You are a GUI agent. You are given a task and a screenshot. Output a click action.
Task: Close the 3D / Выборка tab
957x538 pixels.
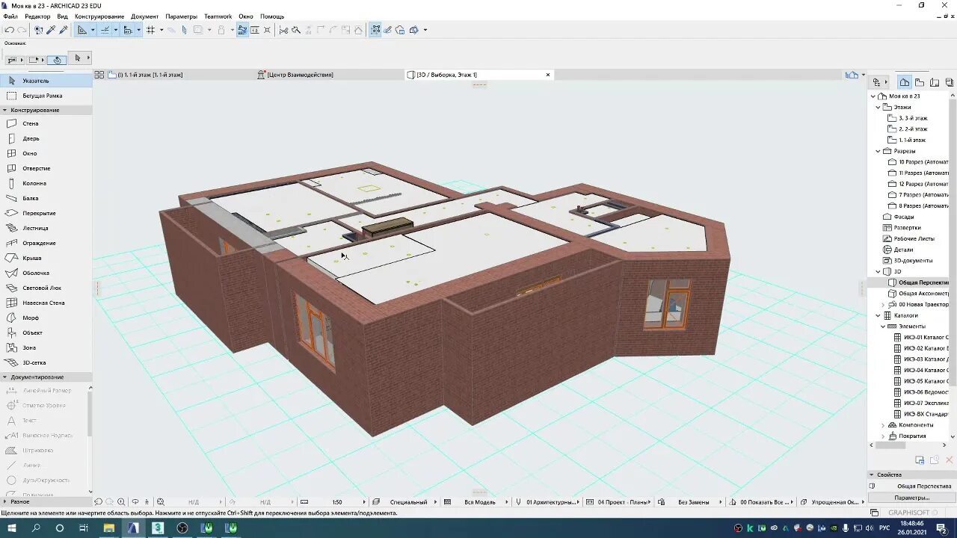click(x=548, y=75)
